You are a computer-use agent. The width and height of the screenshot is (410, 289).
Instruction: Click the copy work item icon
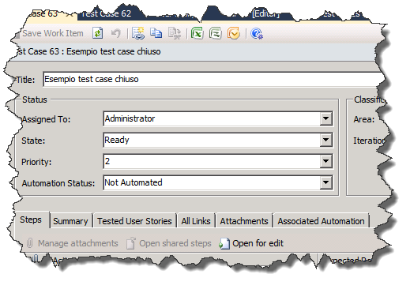click(x=156, y=33)
